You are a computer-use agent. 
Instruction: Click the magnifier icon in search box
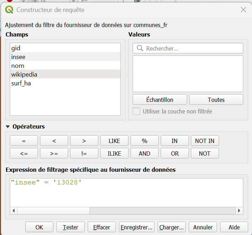point(140,48)
